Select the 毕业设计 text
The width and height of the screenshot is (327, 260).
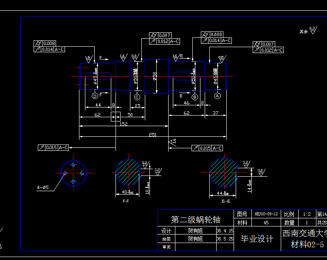pyautogui.click(x=257, y=239)
